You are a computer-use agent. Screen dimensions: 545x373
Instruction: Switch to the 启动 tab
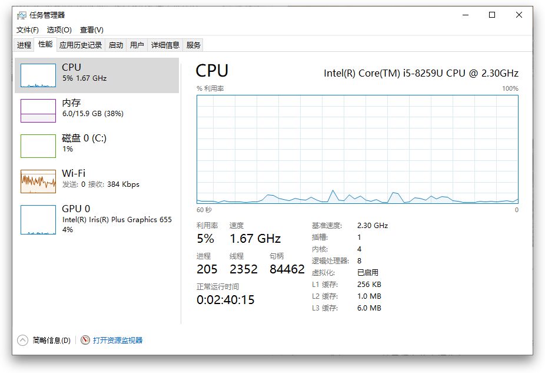tap(116, 45)
